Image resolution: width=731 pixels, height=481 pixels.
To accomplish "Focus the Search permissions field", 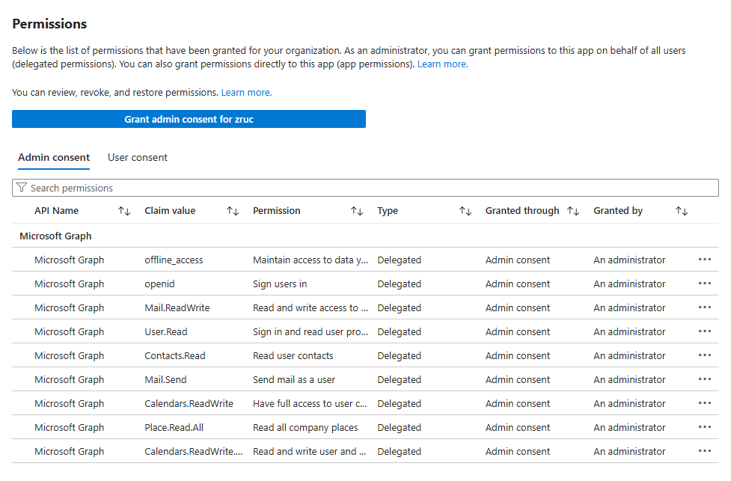I will [365, 188].
